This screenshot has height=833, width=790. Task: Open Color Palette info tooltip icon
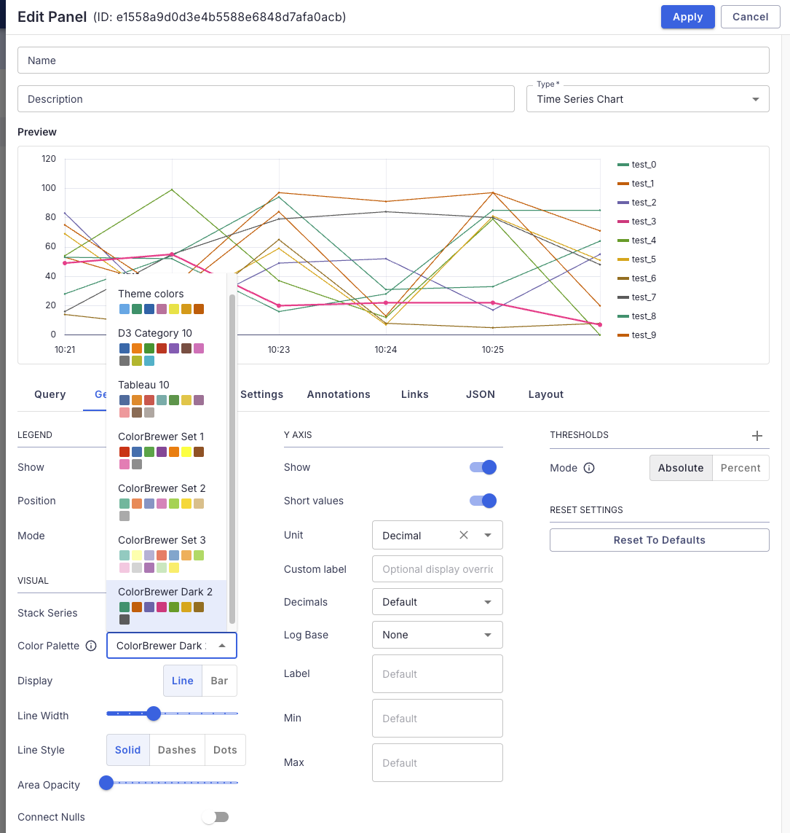point(91,646)
